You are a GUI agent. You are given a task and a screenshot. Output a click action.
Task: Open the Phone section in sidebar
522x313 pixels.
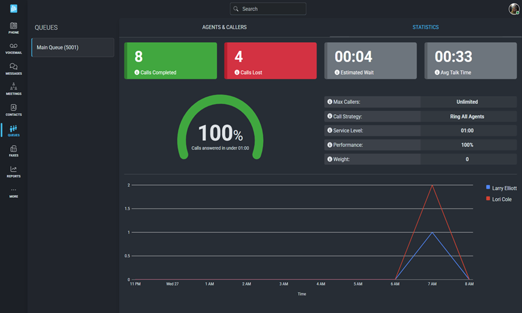[x=13, y=28]
